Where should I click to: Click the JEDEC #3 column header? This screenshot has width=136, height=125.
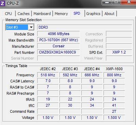(70, 69)
